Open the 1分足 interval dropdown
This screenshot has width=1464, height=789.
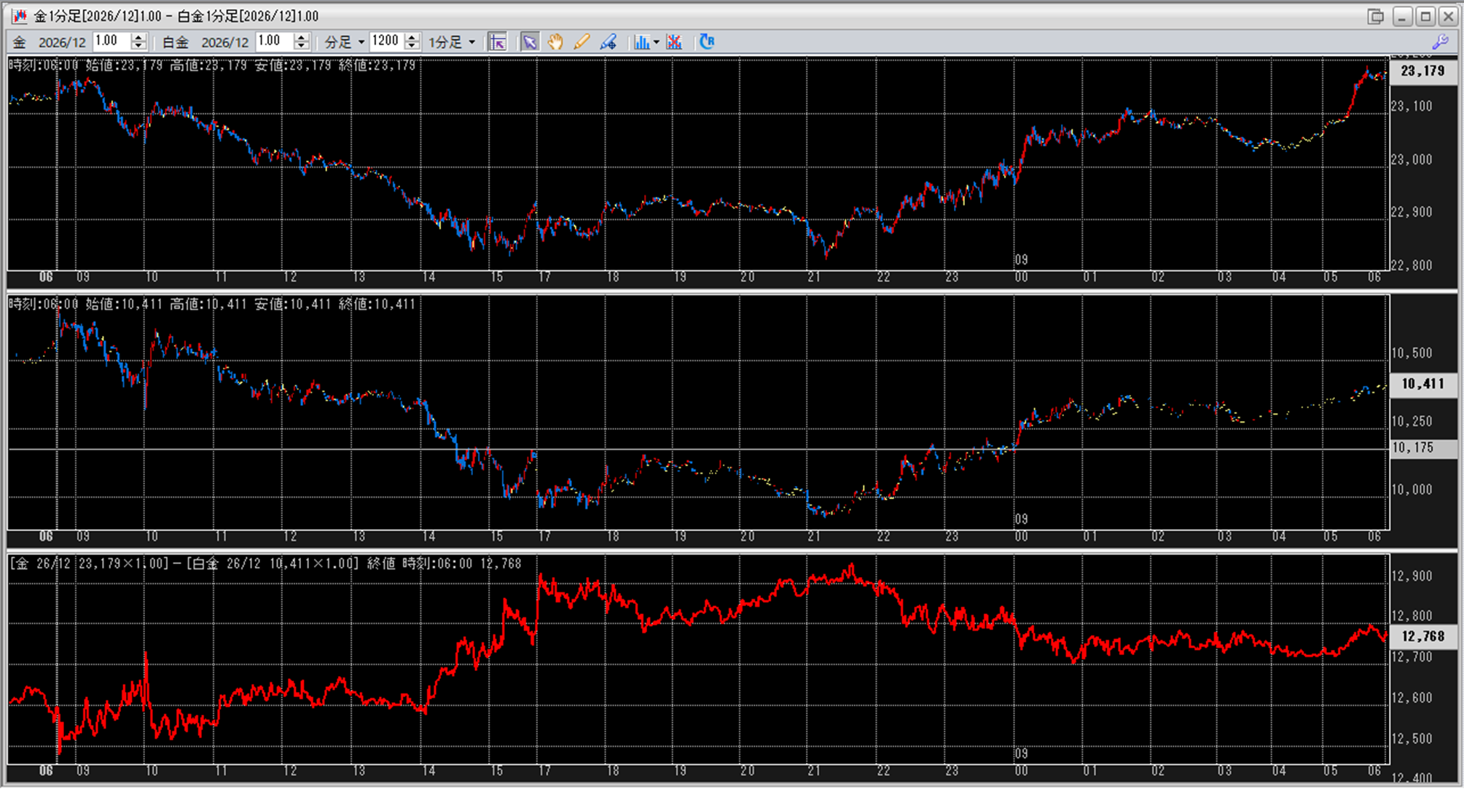pyautogui.click(x=451, y=42)
